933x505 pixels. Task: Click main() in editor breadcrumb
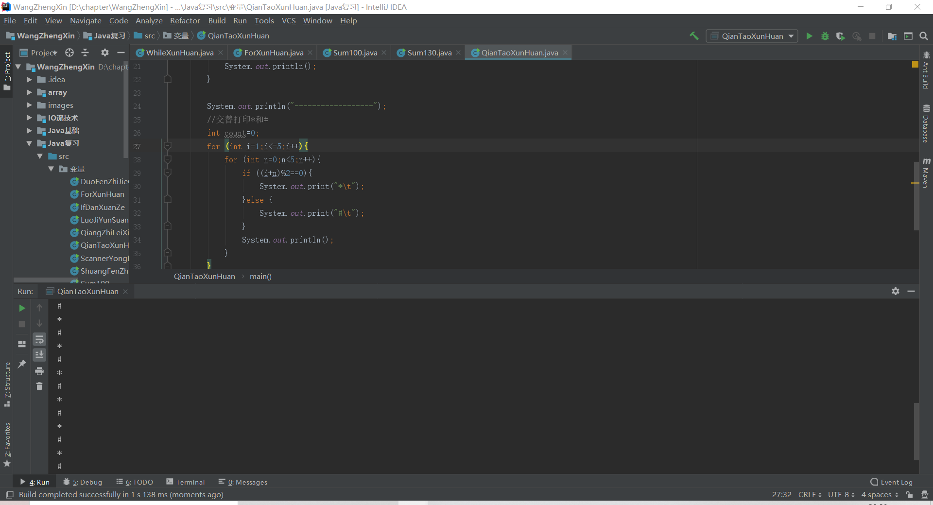tap(260, 277)
